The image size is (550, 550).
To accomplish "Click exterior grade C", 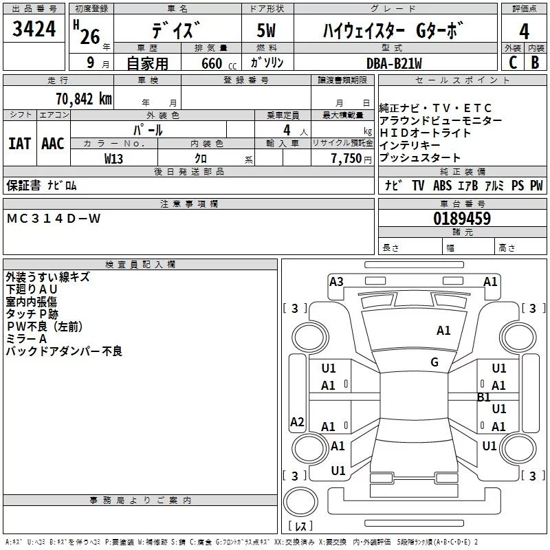I will (512, 63).
